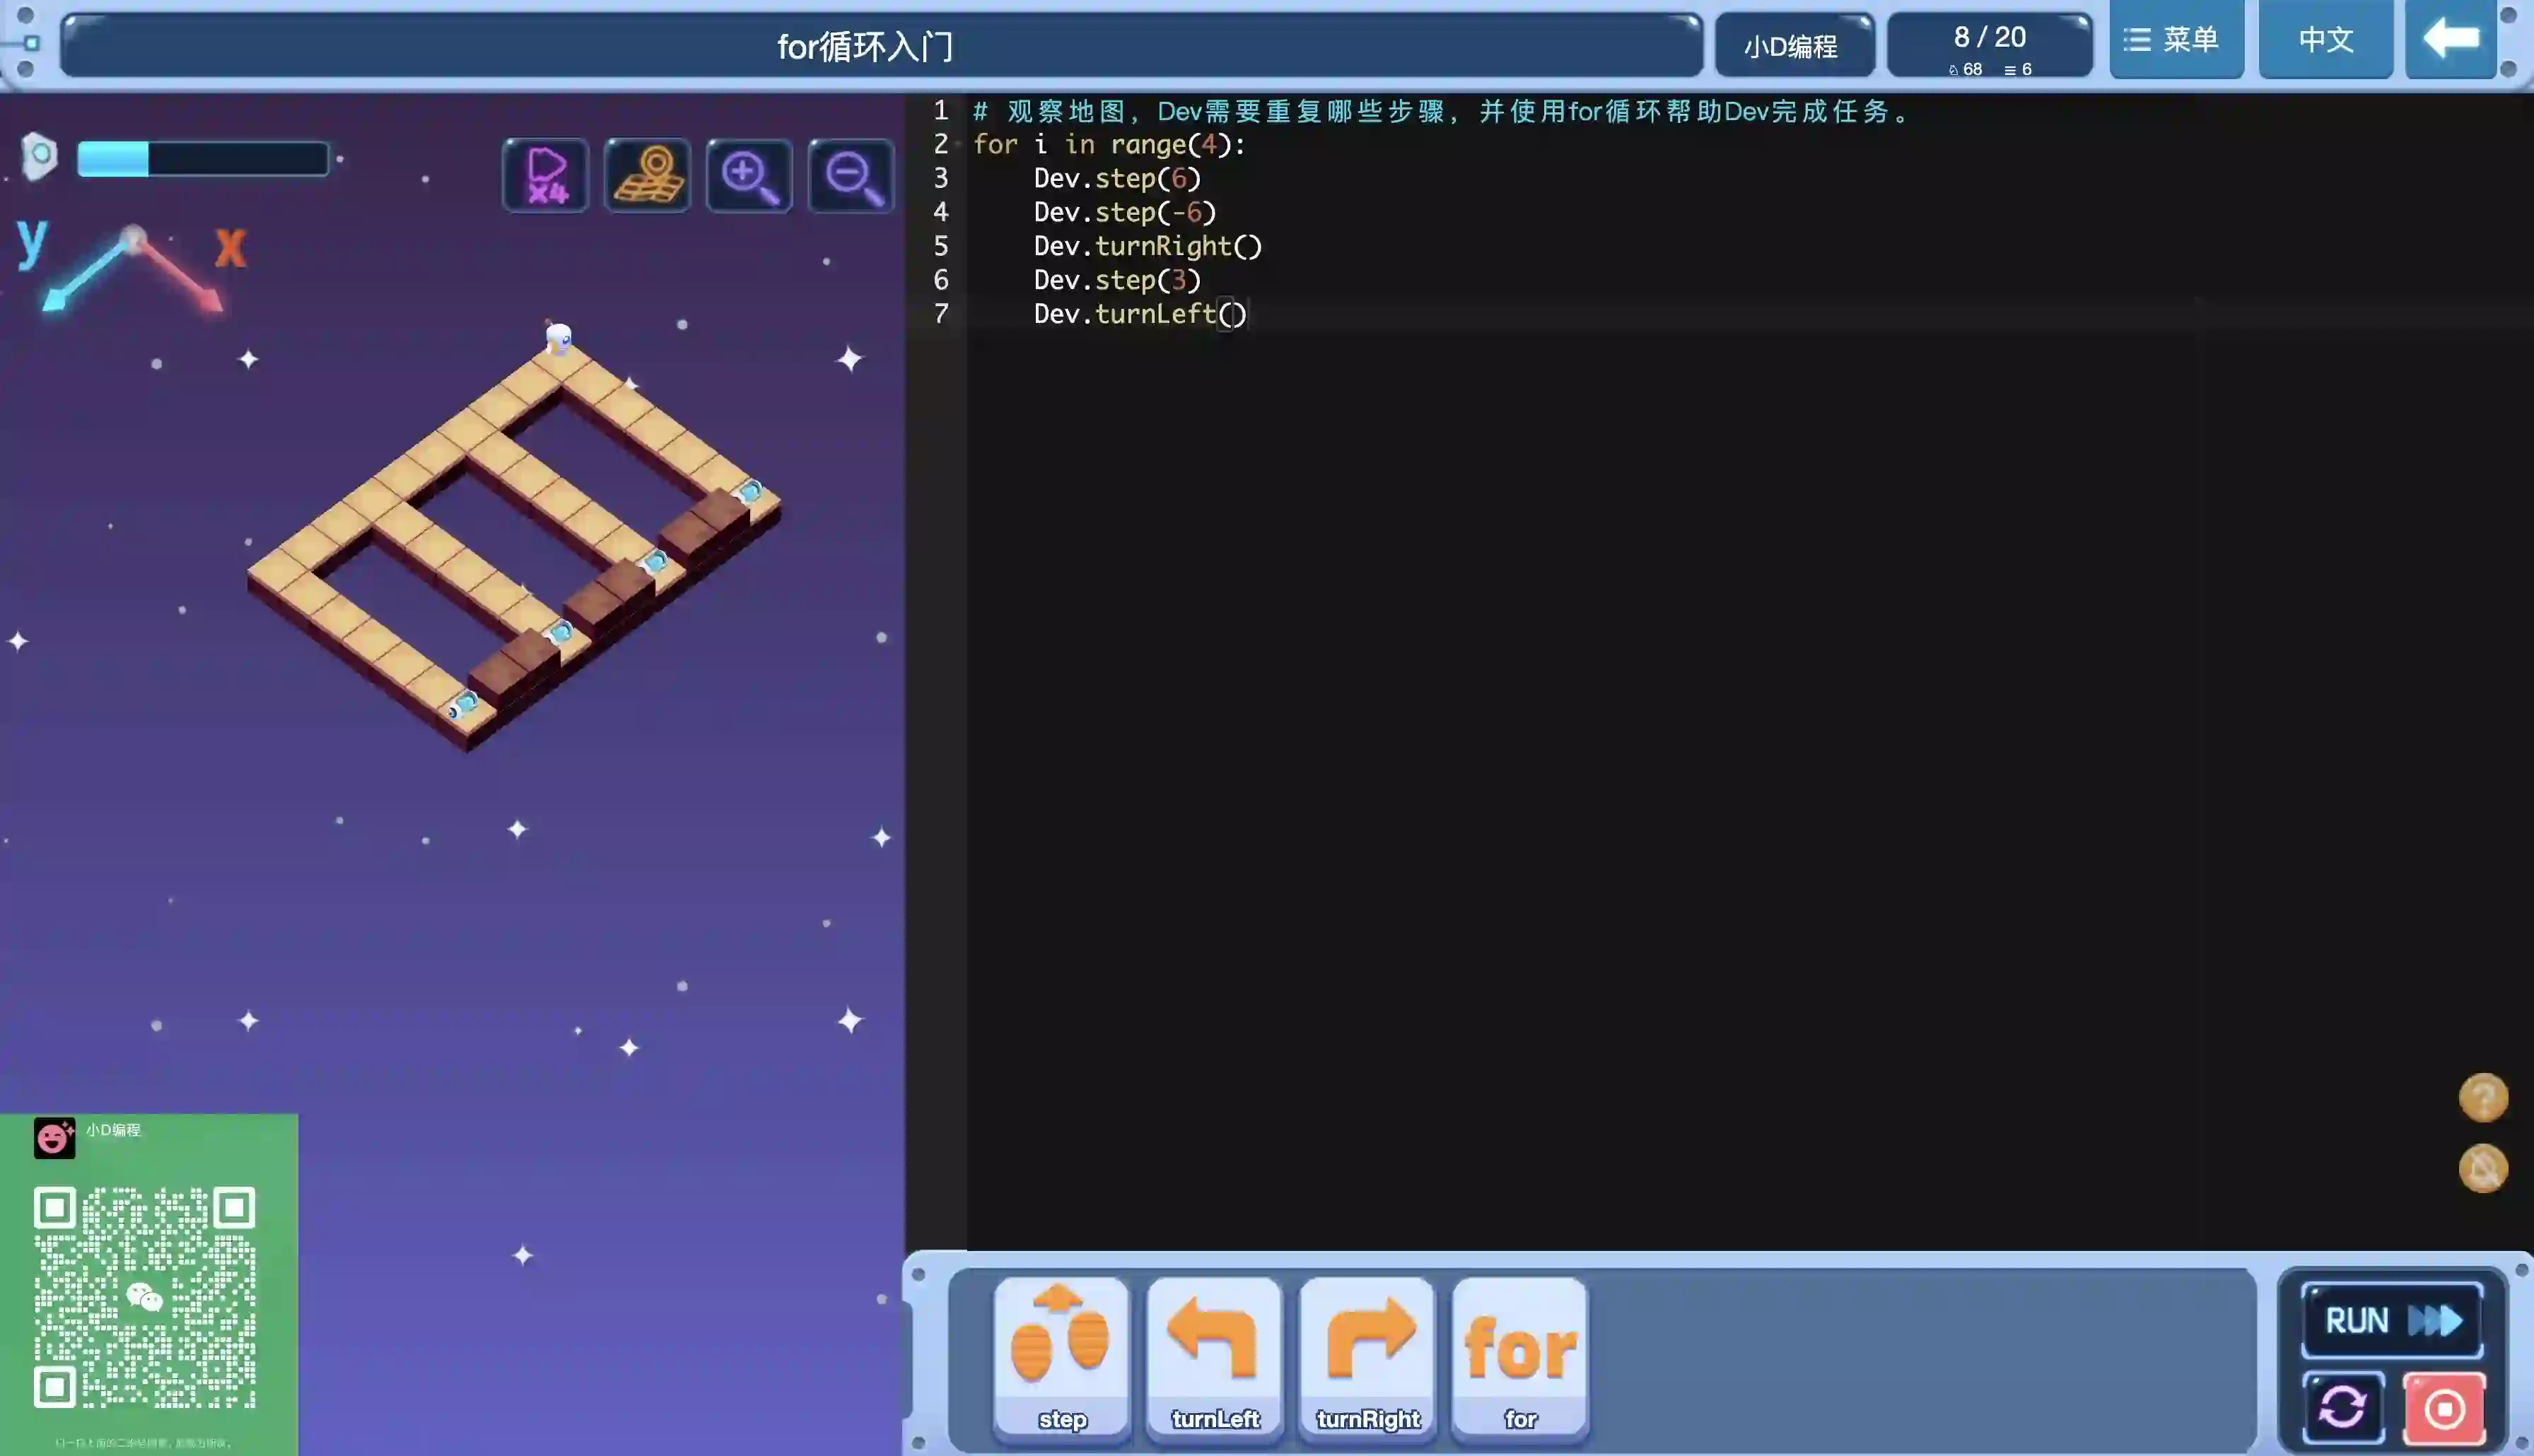Zoom out of the game map
Screen dimensions: 2534x1456
click(851, 175)
